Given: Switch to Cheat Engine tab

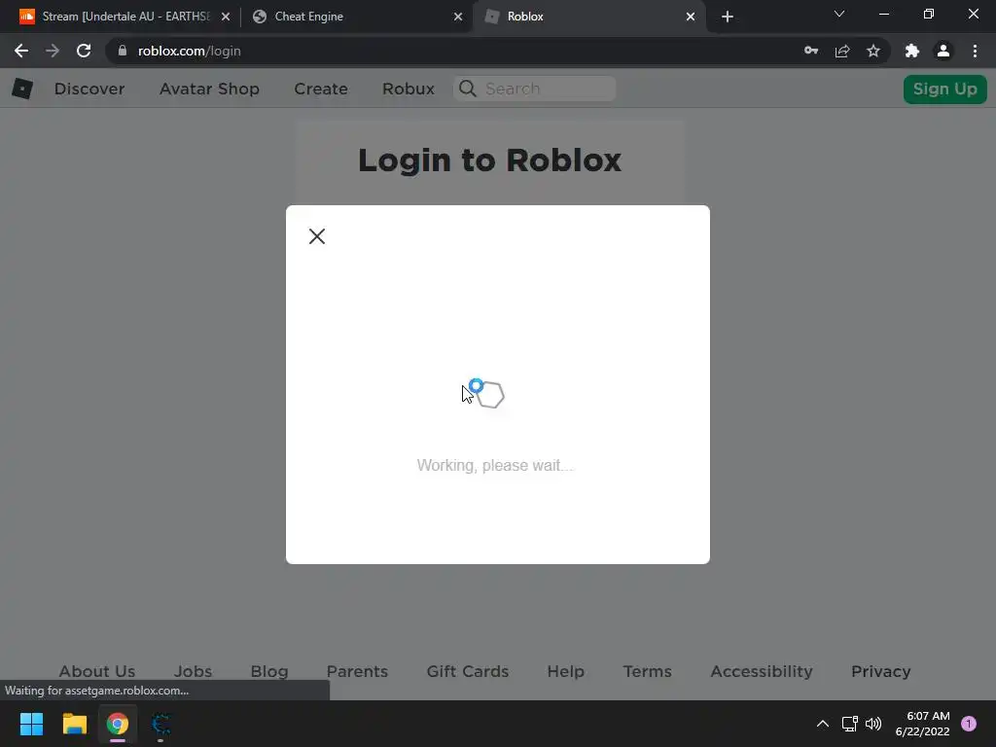Looking at the screenshot, I should (357, 17).
